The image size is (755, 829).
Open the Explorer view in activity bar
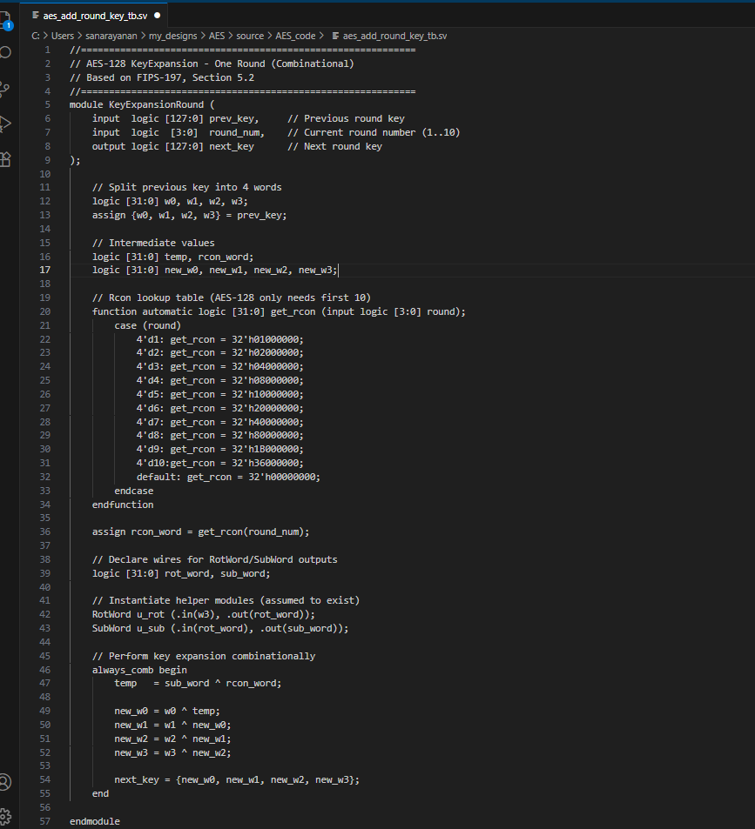point(4,19)
